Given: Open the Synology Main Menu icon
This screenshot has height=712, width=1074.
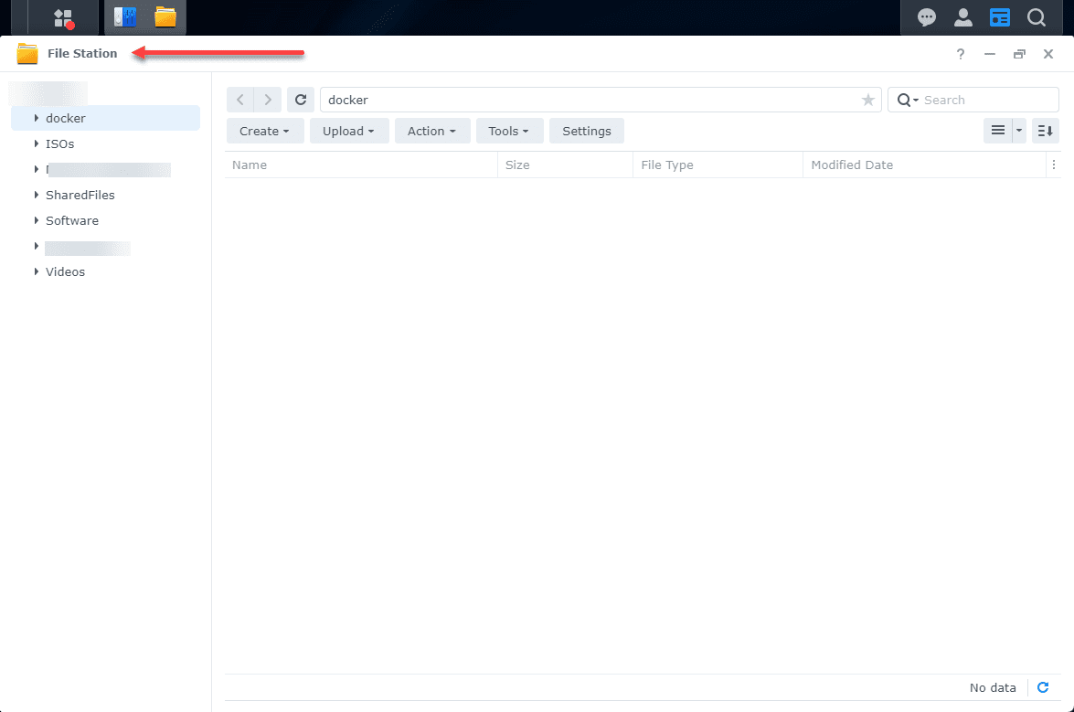Looking at the screenshot, I should [63, 17].
